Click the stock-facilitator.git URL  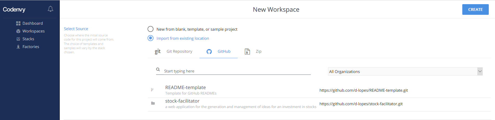[361, 104]
